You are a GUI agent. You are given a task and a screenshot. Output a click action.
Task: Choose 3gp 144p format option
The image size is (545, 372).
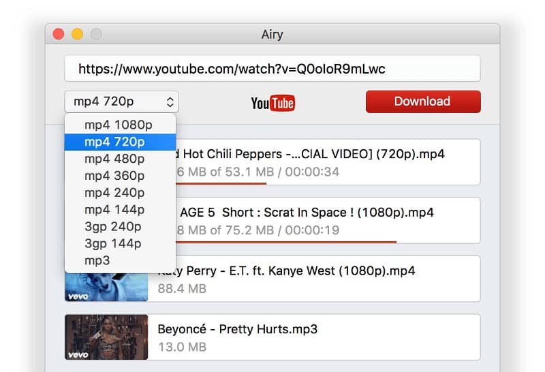[113, 244]
